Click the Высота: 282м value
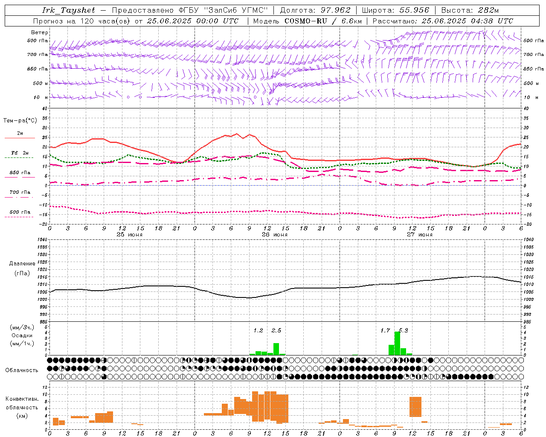 click(x=470, y=10)
